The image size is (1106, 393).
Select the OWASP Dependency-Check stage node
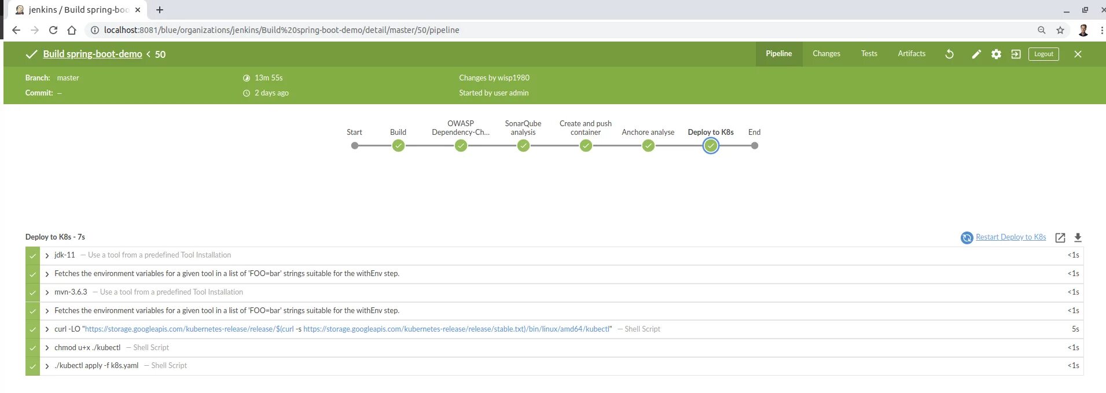tap(461, 146)
